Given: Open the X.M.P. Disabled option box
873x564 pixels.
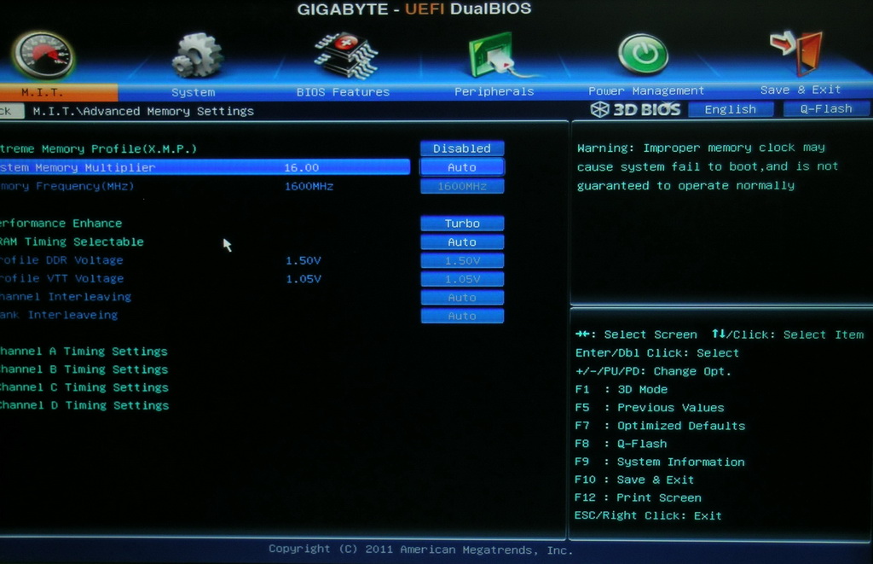Looking at the screenshot, I should point(462,148).
